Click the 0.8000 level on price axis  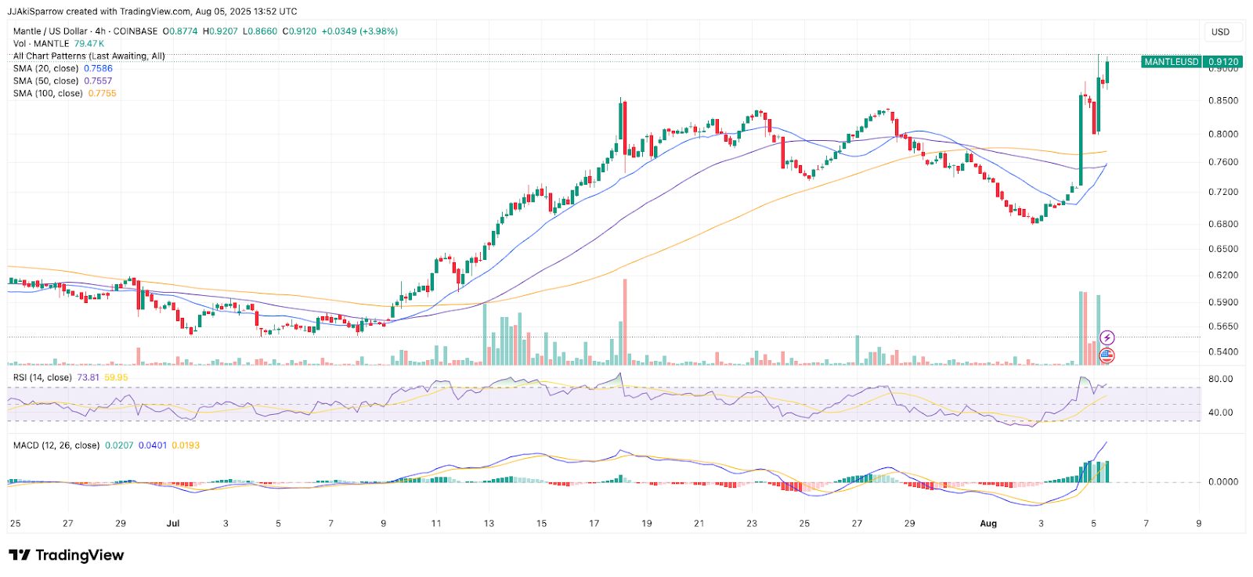(x=1222, y=134)
